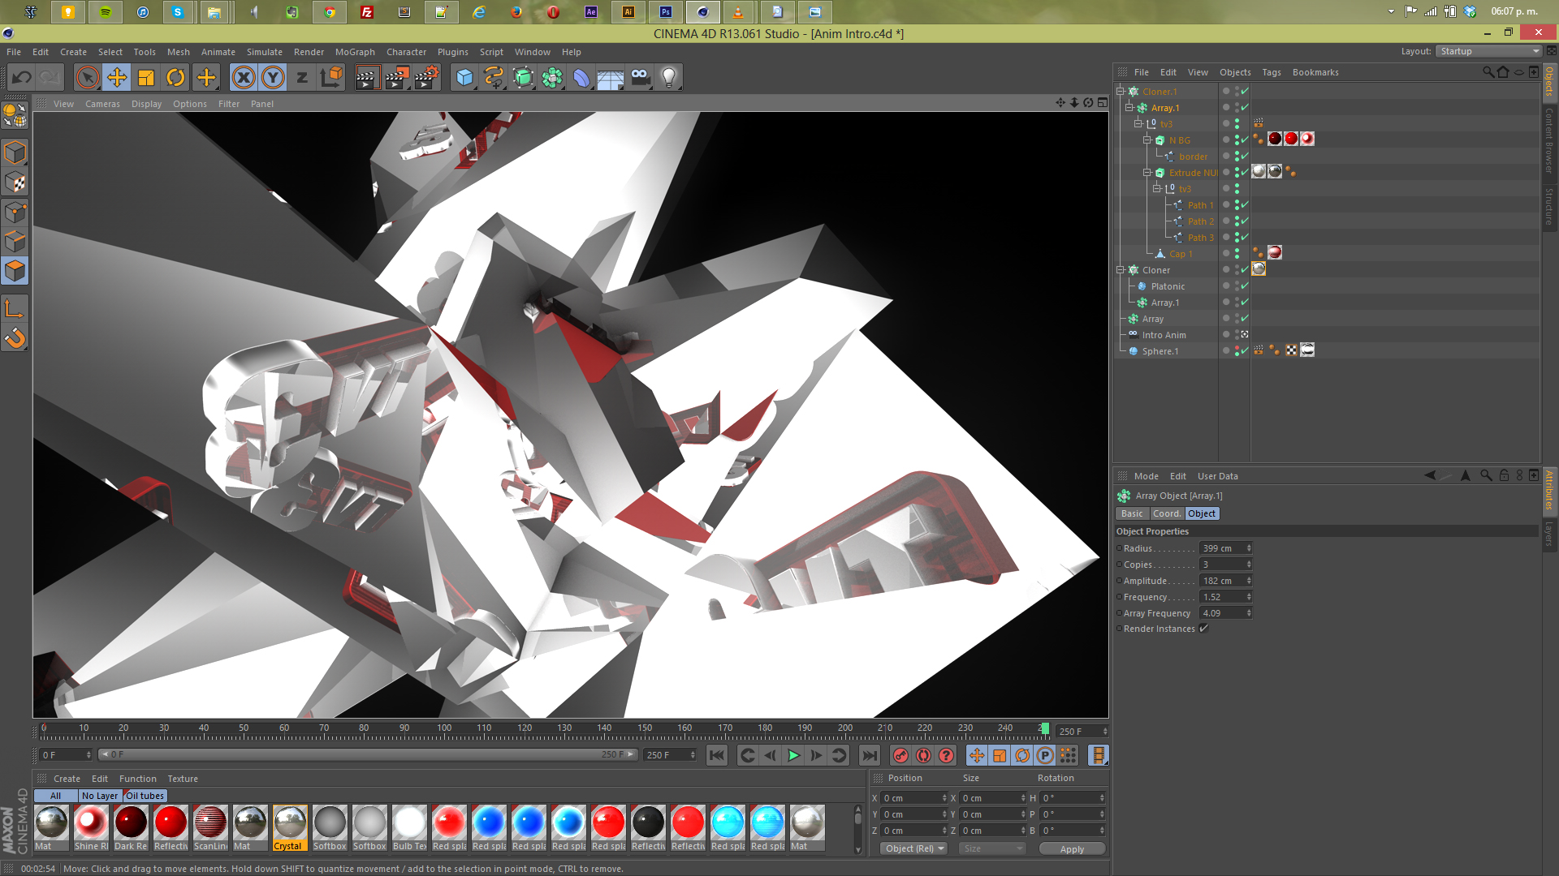Image resolution: width=1559 pixels, height=876 pixels.
Task: Toggle Autokeying red icon
Action: tap(923, 755)
